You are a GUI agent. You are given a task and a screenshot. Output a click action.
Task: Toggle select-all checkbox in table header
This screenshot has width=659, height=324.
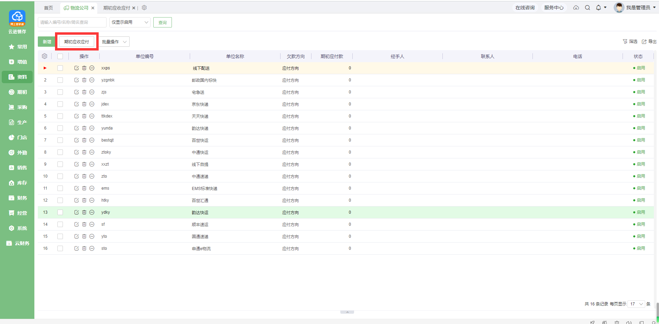pyautogui.click(x=60, y=56)
